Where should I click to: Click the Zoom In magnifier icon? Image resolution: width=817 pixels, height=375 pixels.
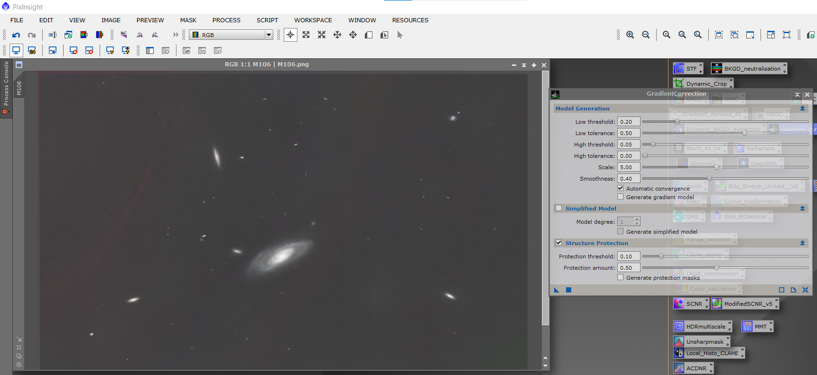pos(630,35)
